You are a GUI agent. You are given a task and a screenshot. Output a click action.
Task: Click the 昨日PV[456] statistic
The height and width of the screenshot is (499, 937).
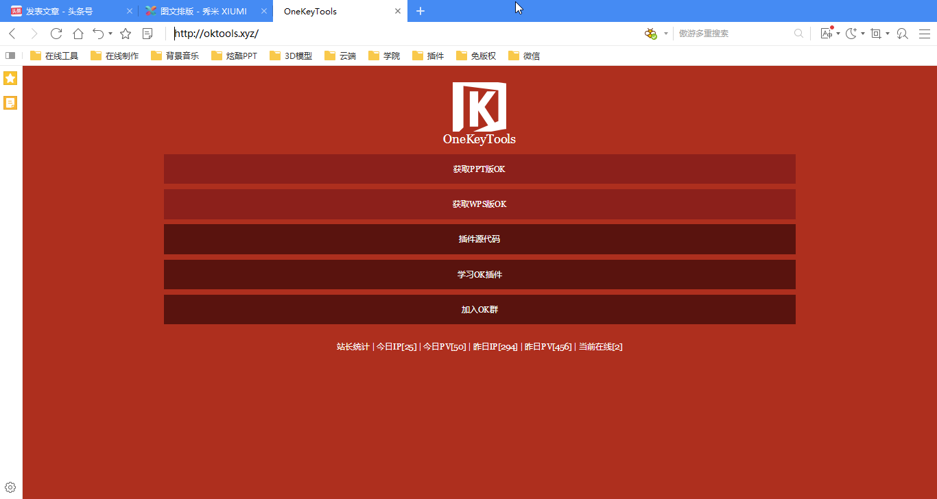tap(548, 347)
